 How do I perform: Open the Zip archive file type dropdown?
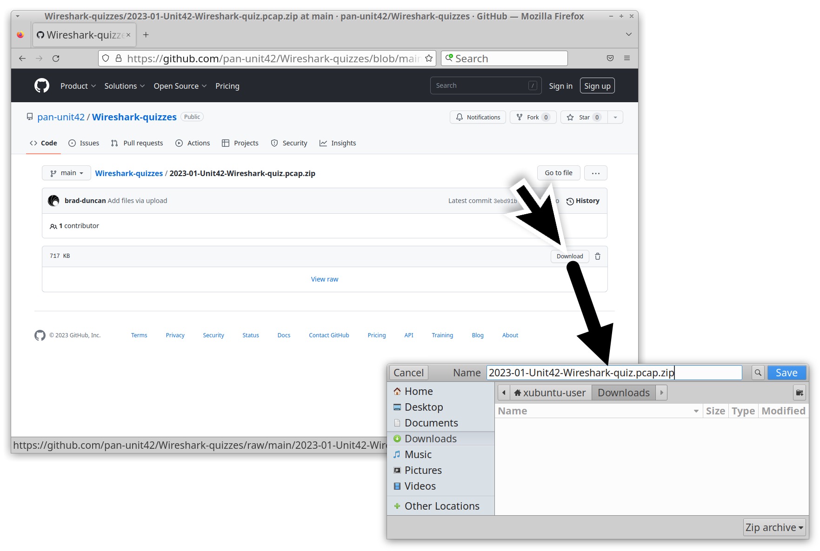coord(774,527)
